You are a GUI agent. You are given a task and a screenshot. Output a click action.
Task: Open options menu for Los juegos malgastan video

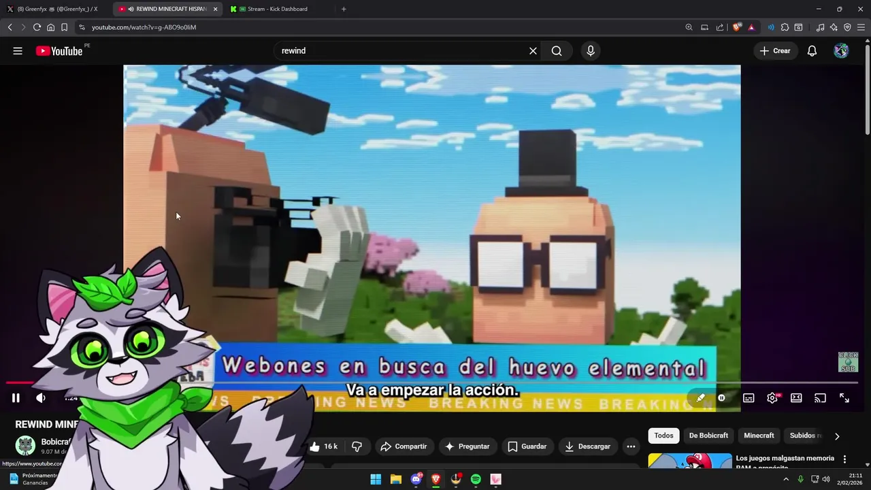pyautogui.click(x=844, y=459)
